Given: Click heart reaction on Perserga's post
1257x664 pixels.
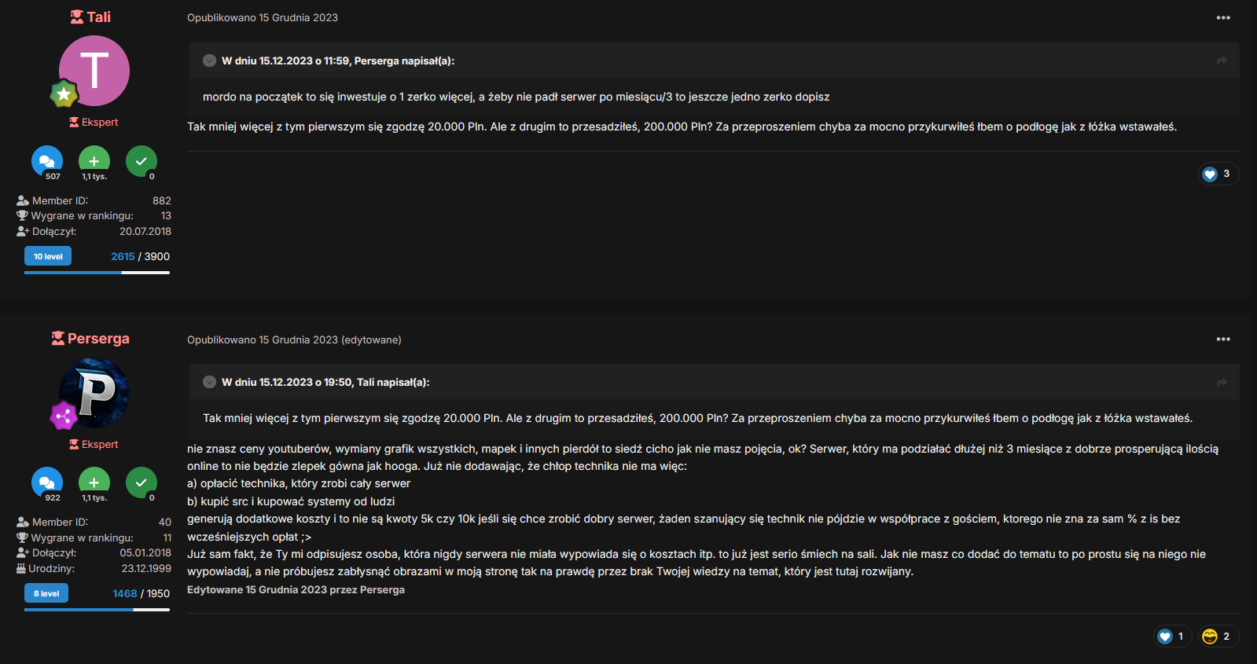Looking at the screenshot, I should 1165,636.
